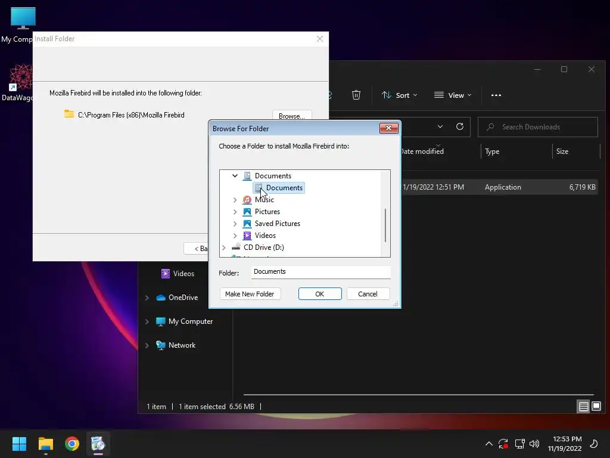Expand the Pictures folder node

click(235, 212)
